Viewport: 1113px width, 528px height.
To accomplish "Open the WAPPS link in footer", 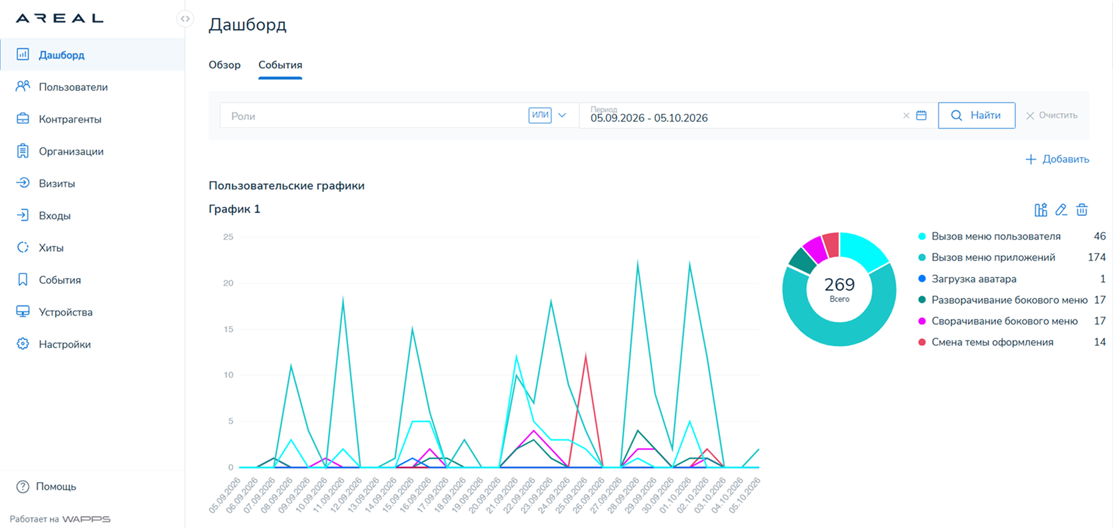I will pos(86,519).
